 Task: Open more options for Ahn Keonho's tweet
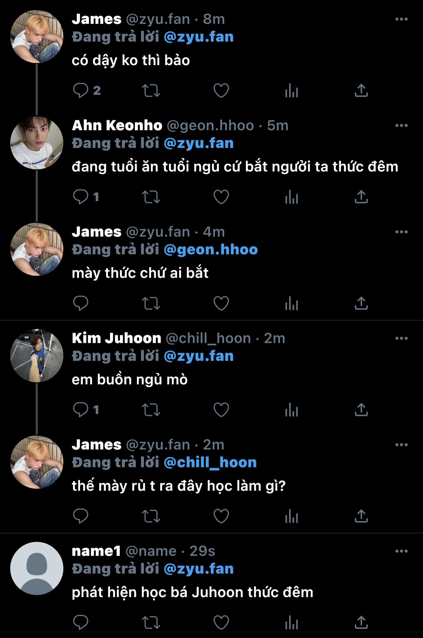point(401,126)
